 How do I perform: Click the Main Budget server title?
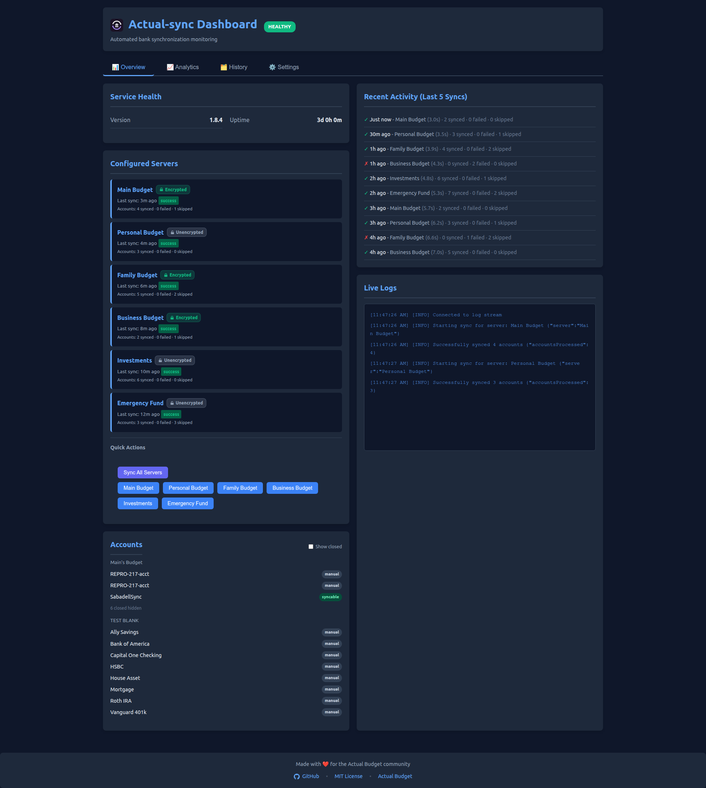tap(135, 190)
